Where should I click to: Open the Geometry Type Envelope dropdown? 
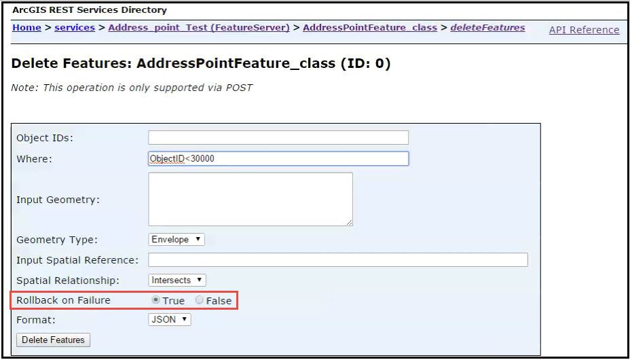pos(177,240)
